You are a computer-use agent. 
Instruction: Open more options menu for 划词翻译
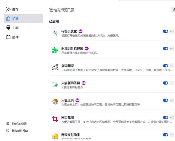[172, 66]
